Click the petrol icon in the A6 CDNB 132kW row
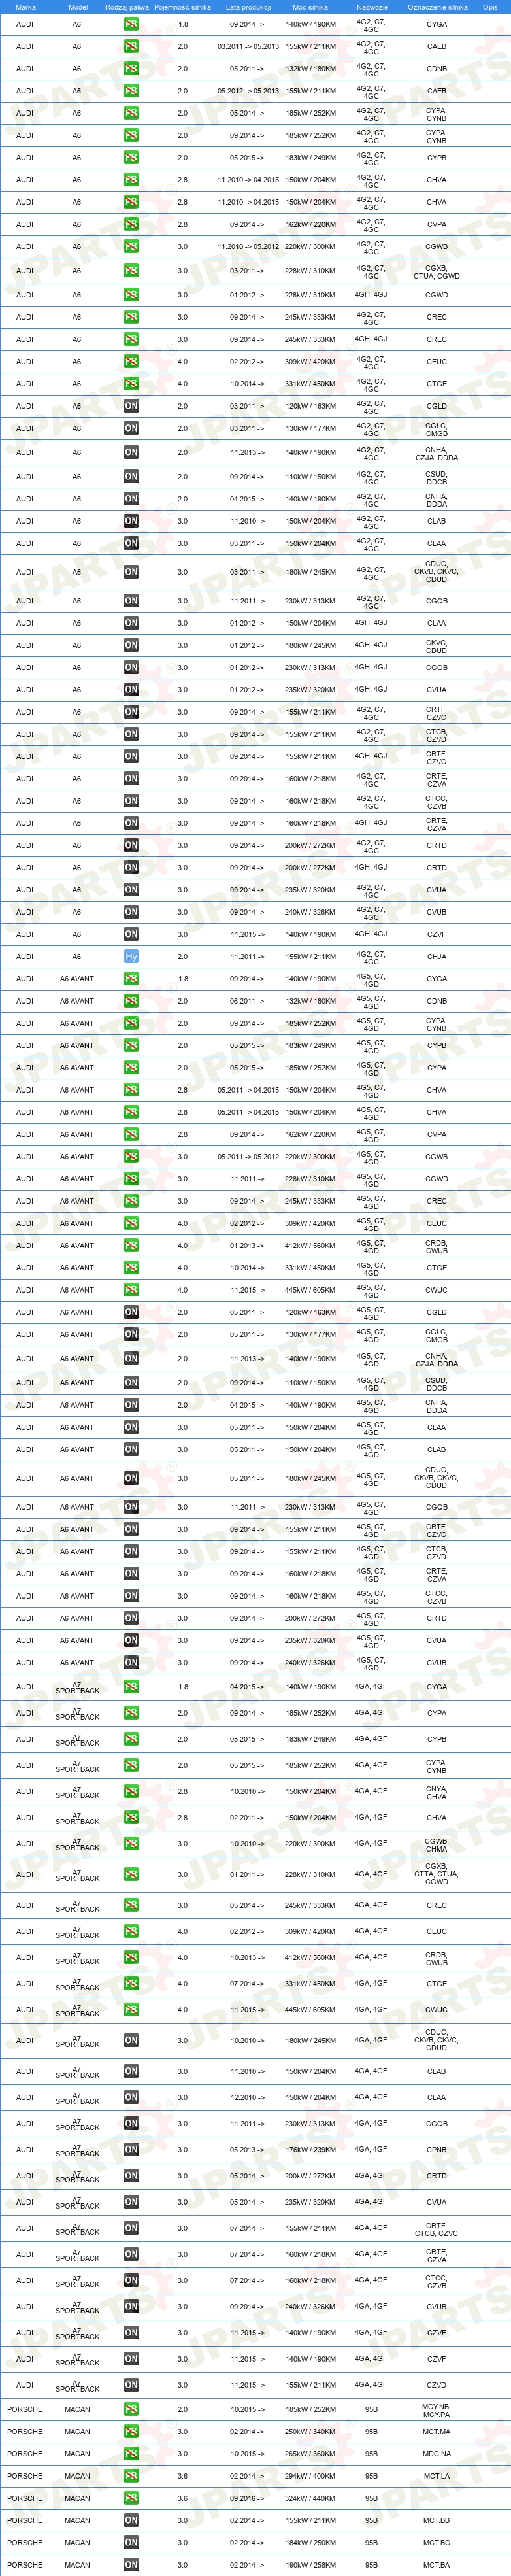 [131, 69]
